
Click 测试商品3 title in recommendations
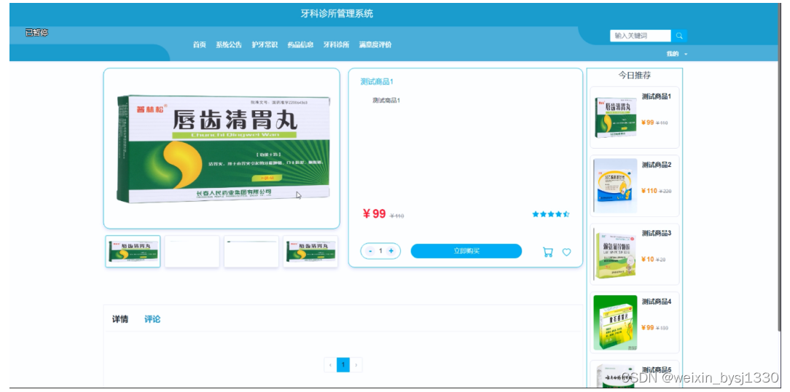pos(657,233)
